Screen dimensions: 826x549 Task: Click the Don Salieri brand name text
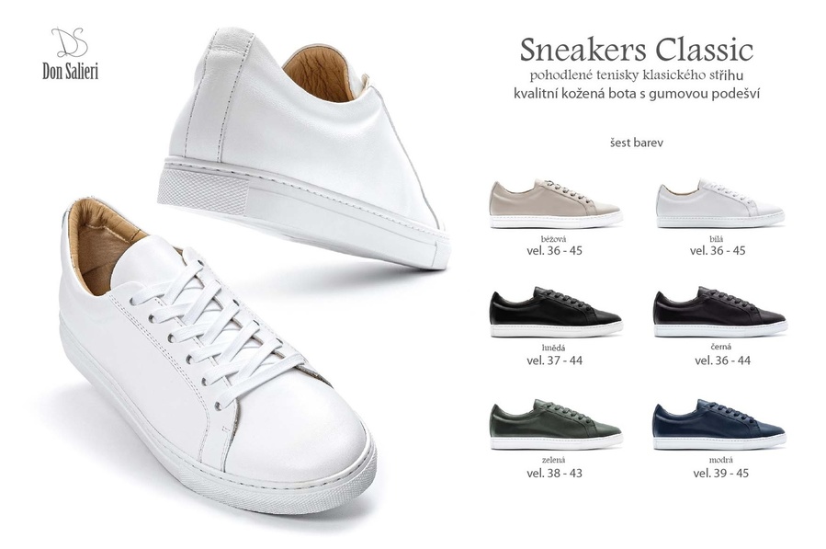[x=70, y=71]
